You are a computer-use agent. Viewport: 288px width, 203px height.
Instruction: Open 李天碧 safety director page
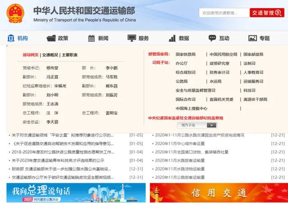pyautogui.click(x=52, y=122)
